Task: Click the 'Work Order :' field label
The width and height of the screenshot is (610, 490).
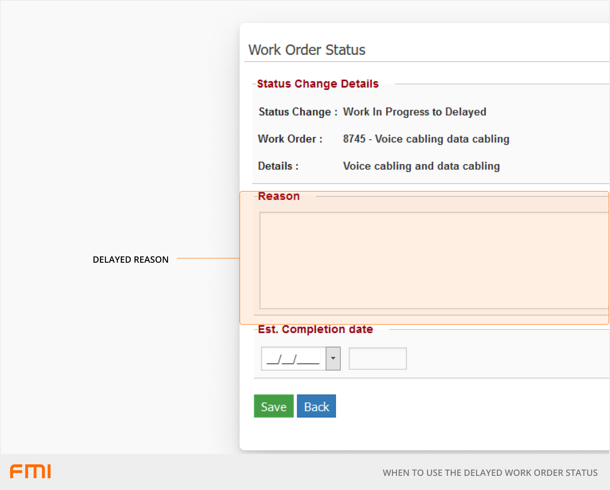Action: 290,139
